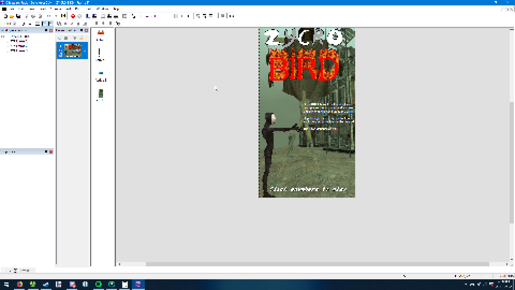
Task: Select the second frame in workspace tree
Action: [19, 46]
